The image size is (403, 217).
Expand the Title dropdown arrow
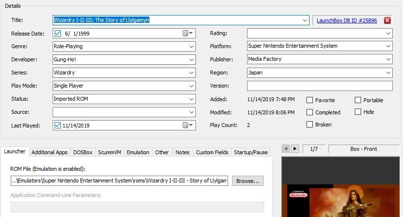click(x=305, y=20)
